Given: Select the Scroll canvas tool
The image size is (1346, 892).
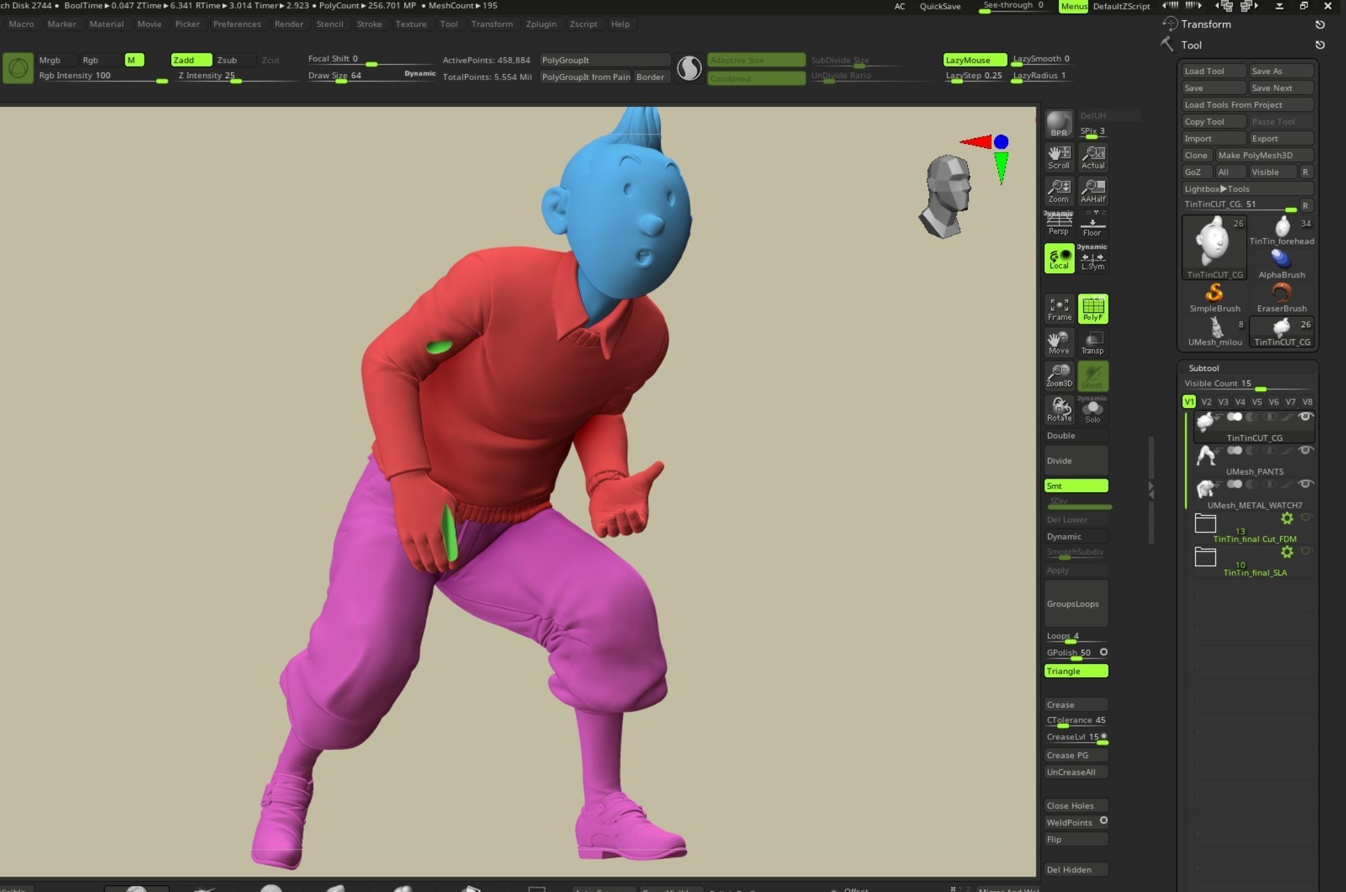Looking at the screenshot, I should pyautogui.click(x=1059, y=157).
